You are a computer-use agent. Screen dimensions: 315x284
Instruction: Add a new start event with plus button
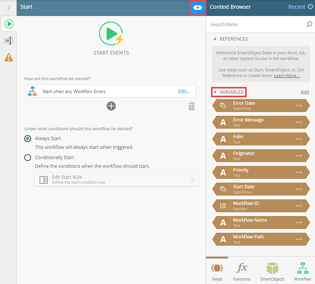(111, 106)
